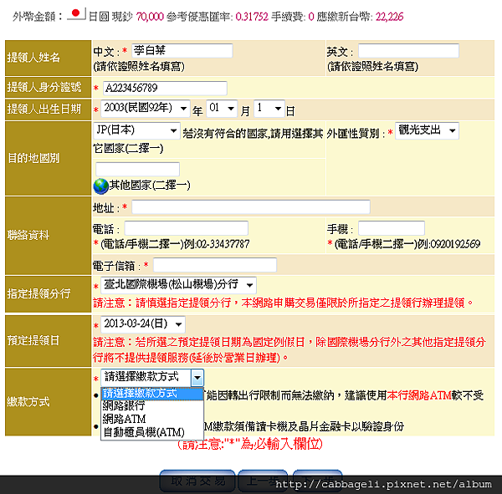Click the 繳款方式 row label
This screenshot has height=494, width=502.
coord(28,402)
